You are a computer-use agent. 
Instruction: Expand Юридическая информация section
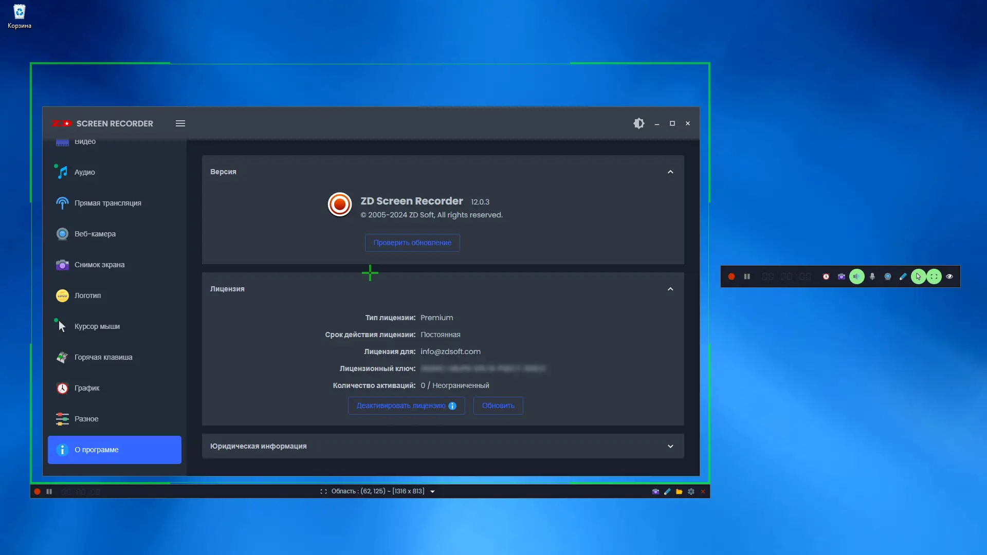[670, 447]
